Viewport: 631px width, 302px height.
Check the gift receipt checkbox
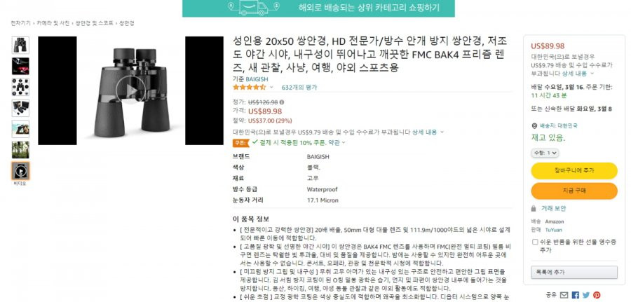click(535, 242)
